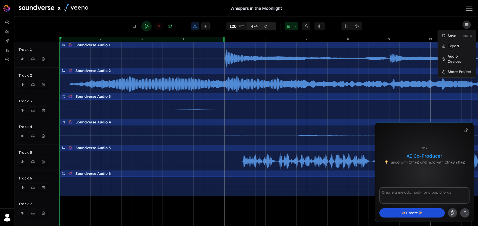478x226 pixels.
Task: Expand the grid snap options chevron
Action: [295, 26]
